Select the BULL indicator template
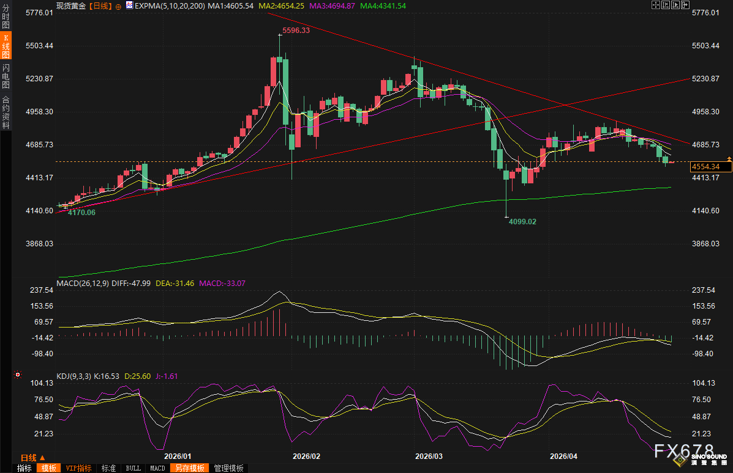The image size is (733, 473). click(133, 468)
